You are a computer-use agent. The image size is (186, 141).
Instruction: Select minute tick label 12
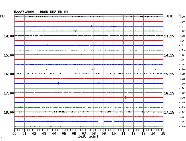tap(133, 134)
